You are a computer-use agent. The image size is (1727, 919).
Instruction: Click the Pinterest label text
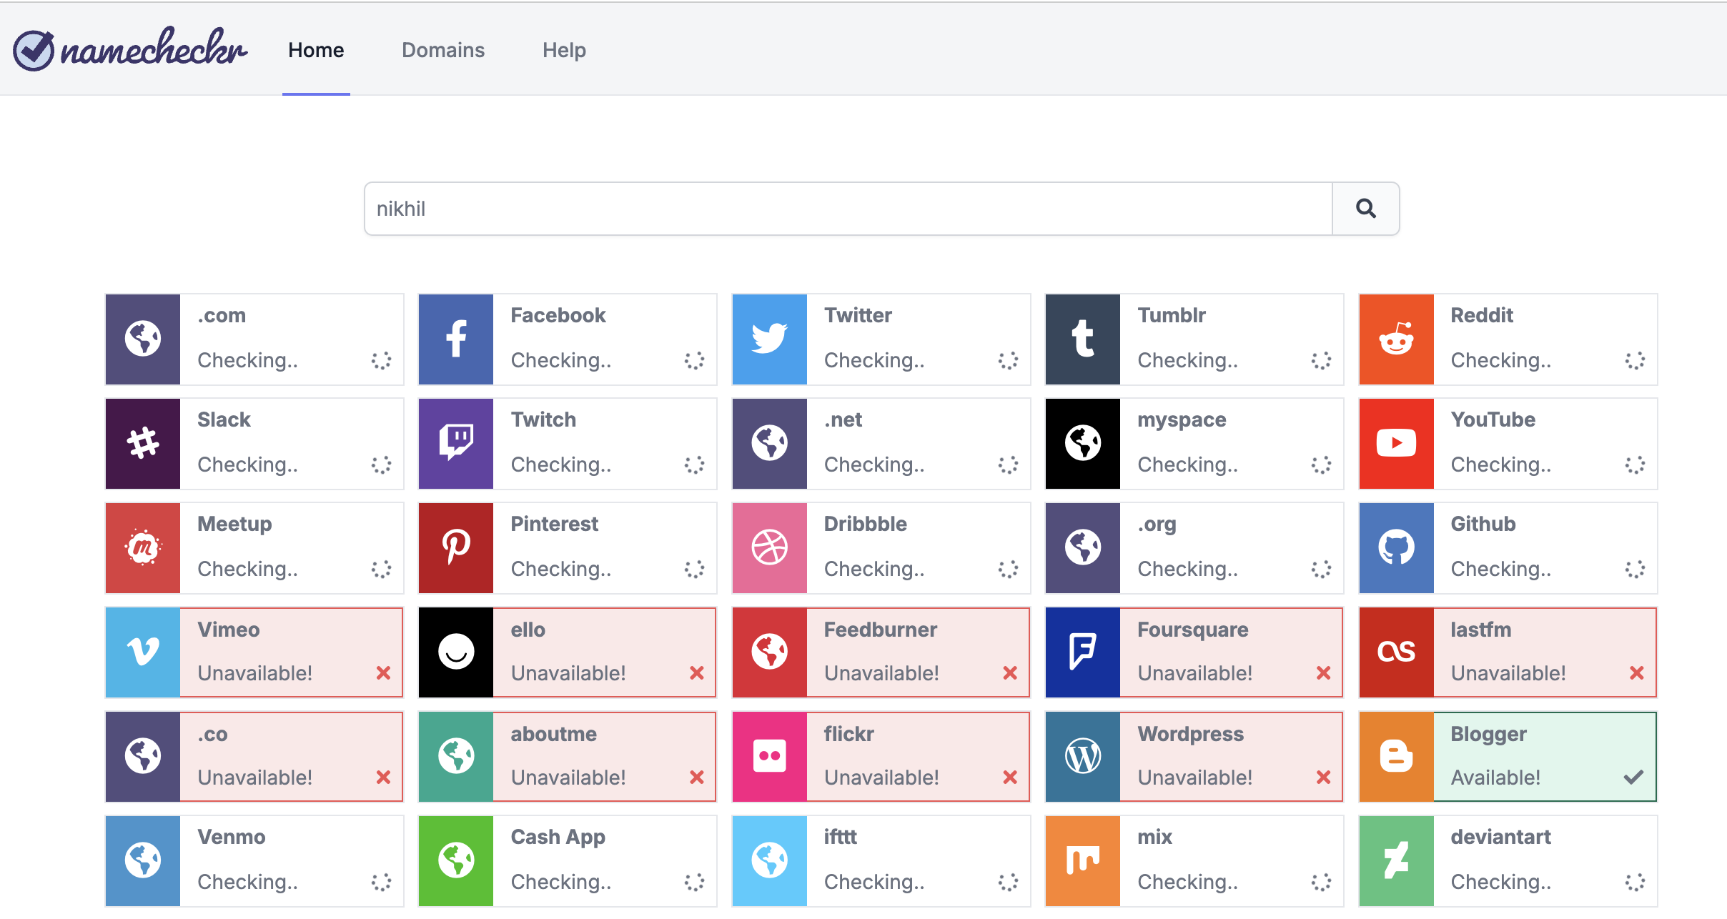click(x=555, y=524)
